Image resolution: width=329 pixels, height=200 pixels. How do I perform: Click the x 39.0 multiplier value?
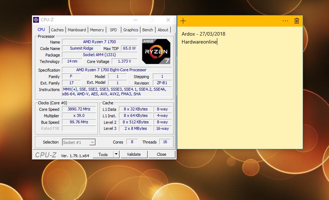[79, 115]
